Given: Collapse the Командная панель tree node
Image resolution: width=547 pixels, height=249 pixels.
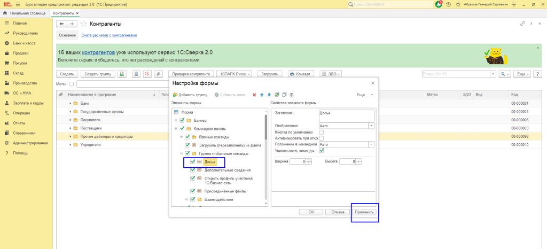Looking at the screenshot, I should [176, 129].
